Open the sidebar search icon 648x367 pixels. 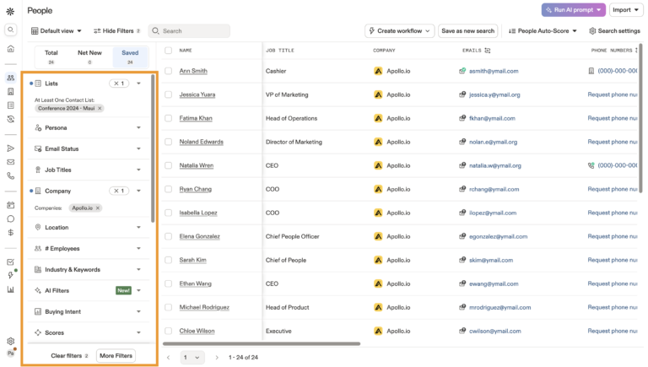pyautogui.click(x=11, y=30)
